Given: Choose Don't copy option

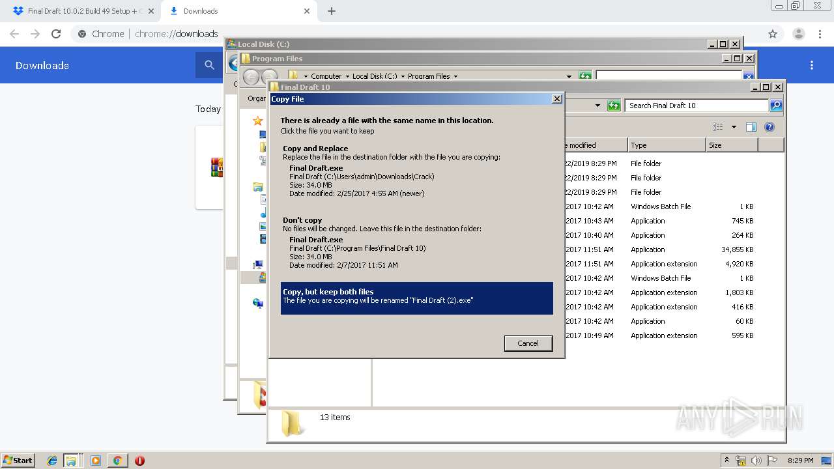Looking at the screenshot, I should click(x=417, y=244).
